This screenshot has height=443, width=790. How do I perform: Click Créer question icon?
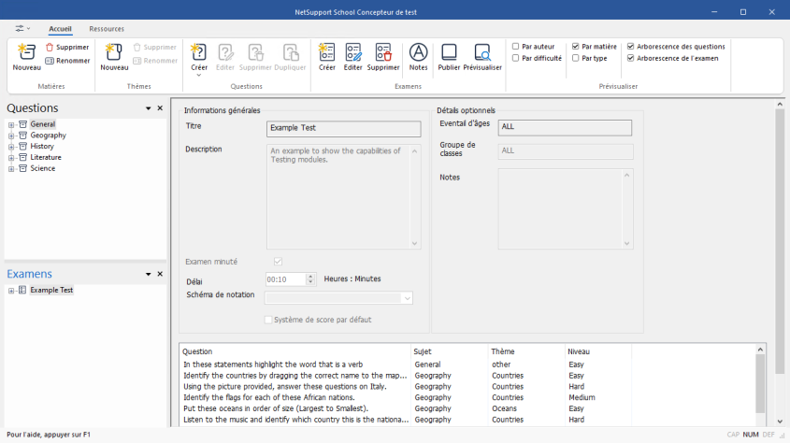pyautogui.click(x=198, y=51)
